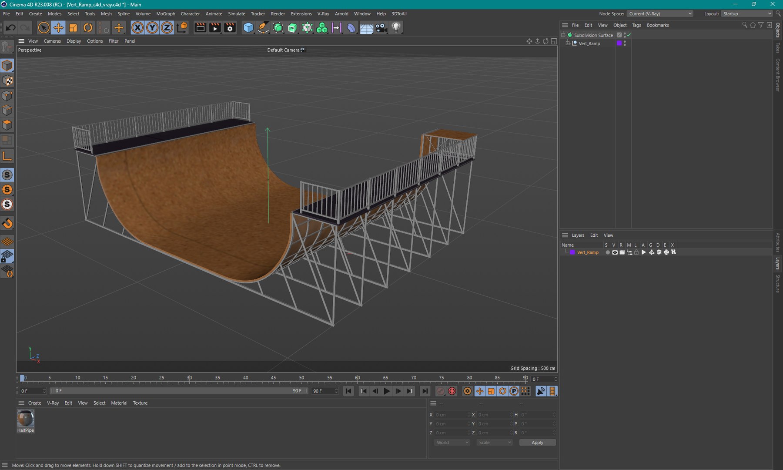Screen dimensions: 783x470
Task: Toggle X axis lock
Action: pos(137,28)
